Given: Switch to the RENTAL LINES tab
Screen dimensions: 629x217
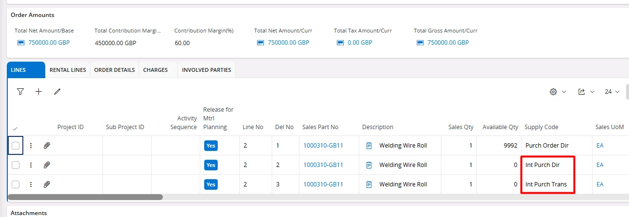Looking at the screenshot, I should 68,70.
